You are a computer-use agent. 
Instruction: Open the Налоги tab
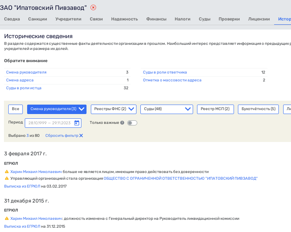pyautogui.click(x=182, y=19)
